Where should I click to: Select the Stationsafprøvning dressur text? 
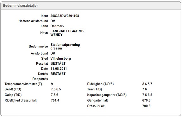point(65,46)
